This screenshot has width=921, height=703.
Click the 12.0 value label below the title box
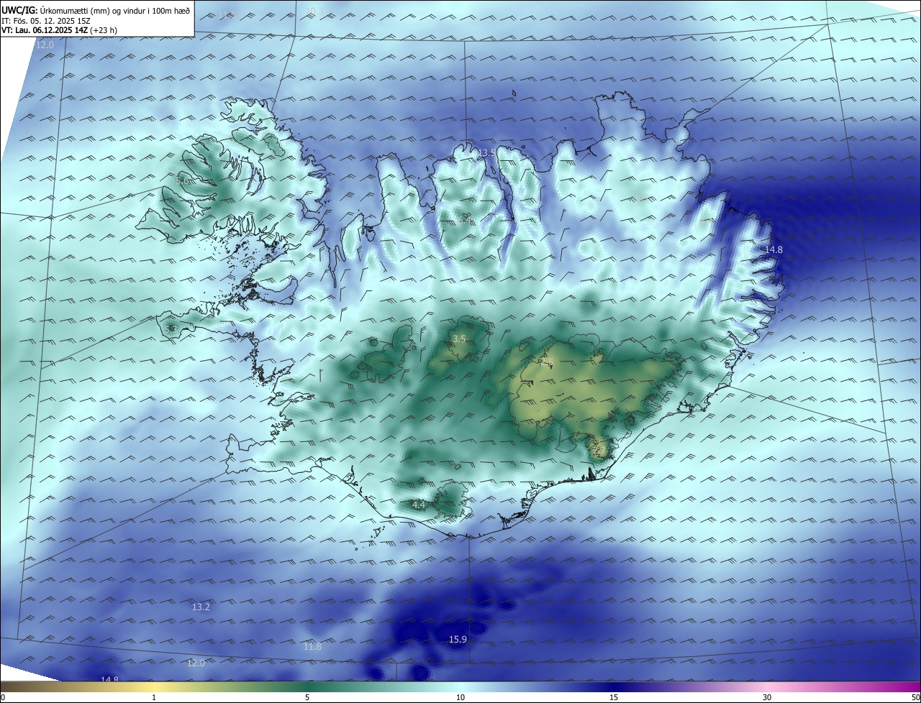pos(45,45)
